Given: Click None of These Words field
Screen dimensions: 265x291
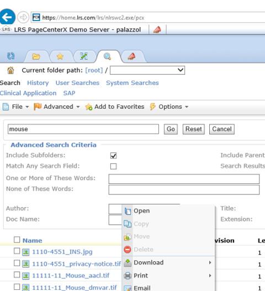Looking at the screenshot, I should point(184,189).
